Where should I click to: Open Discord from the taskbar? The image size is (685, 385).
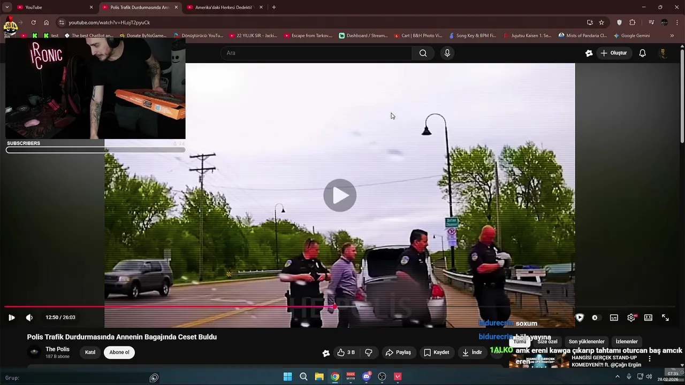[x=367, y=376]
